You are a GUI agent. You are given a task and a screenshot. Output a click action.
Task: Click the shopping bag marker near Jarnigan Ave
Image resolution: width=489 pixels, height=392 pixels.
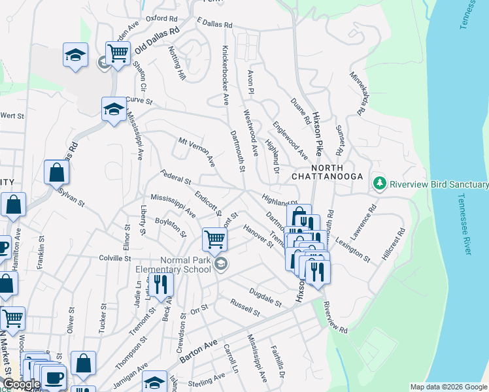[x=83, y=364]
